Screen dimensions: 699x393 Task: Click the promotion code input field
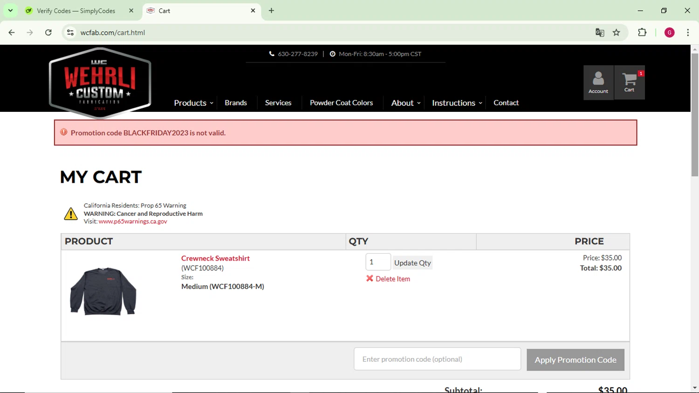click(437, 359)
